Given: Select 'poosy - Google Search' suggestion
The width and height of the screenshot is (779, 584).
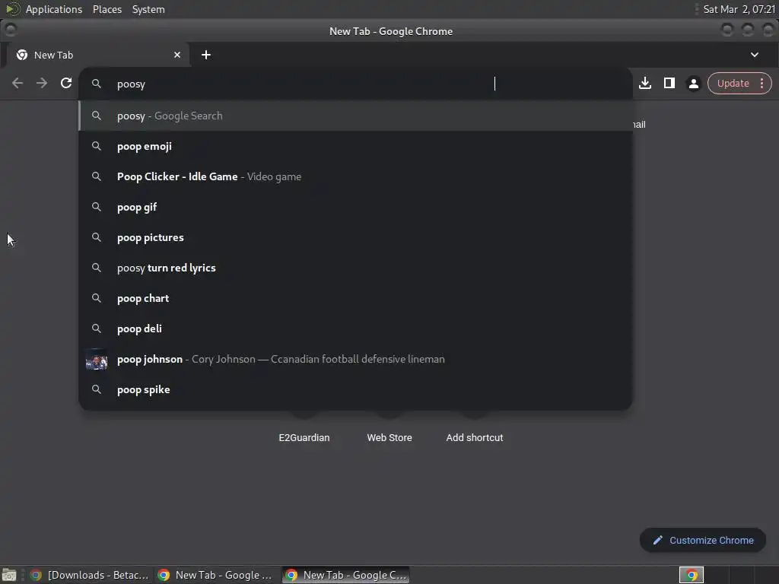Looking at the screenshot, I should 356,116.
